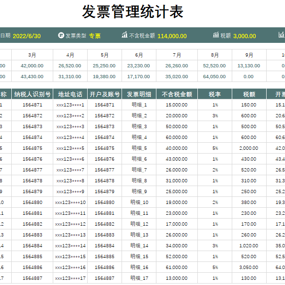This screenshot has width=285, height=285.
Task: Click the 2% rate in the 明细_10 row
Action: [215, 202]
